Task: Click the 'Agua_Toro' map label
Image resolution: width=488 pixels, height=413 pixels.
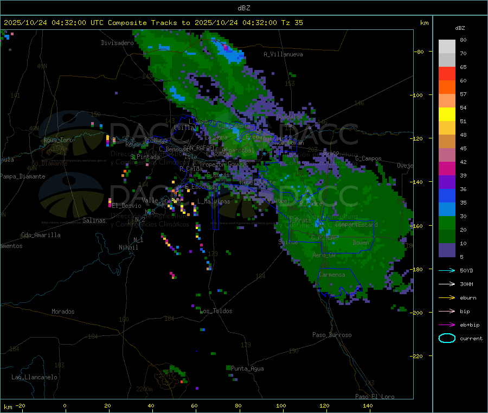Action: pyautogui.click(x=58, y=140)
